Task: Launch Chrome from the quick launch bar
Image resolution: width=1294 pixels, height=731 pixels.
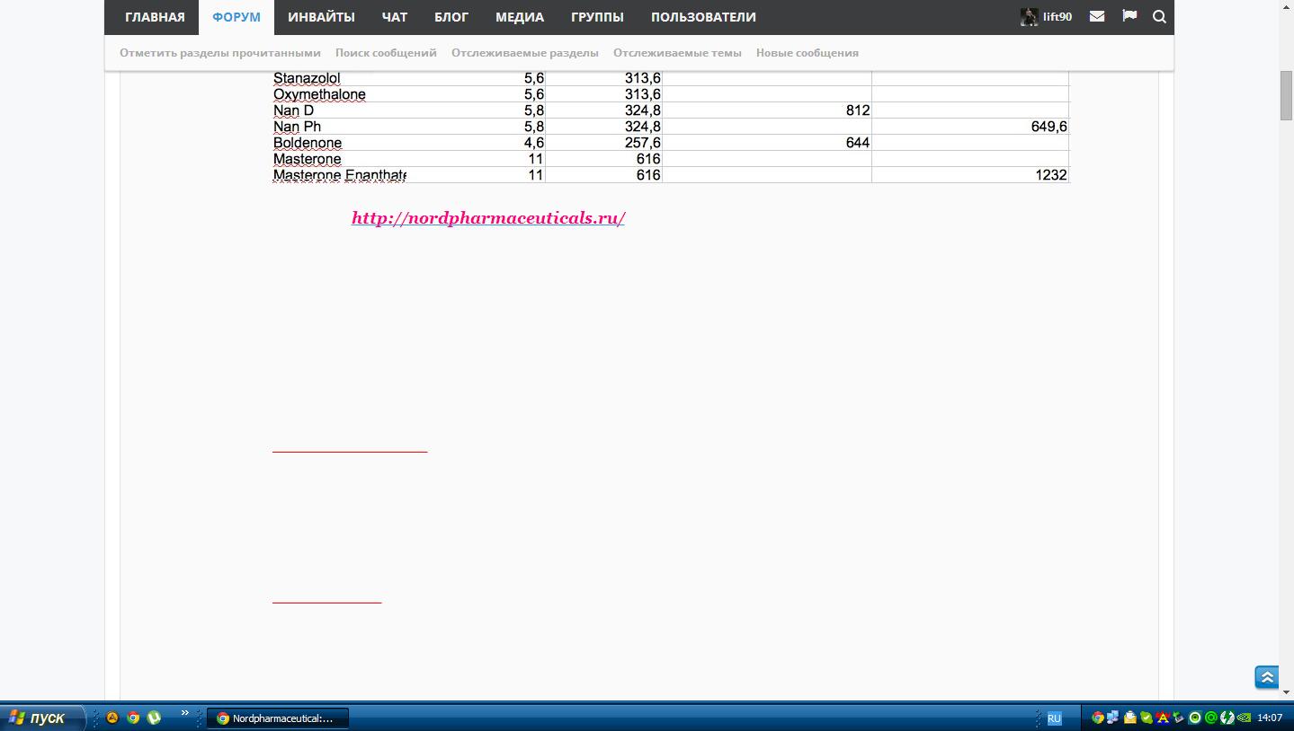Action: [133, 718]
